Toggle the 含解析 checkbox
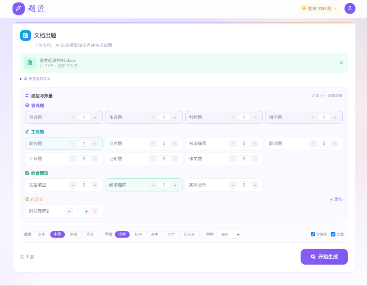Screen dimensions: 367x286 [x=313, y=234]
